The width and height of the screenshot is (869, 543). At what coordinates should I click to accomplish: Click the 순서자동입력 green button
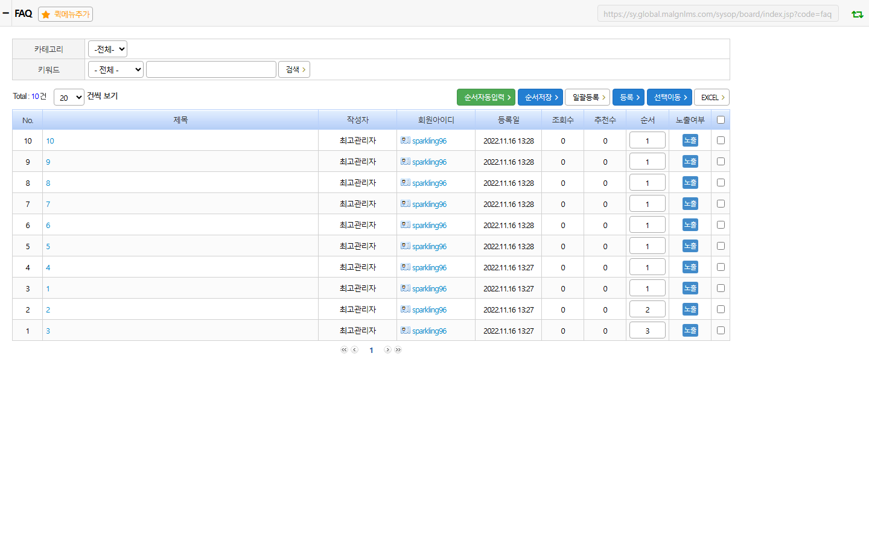486,97
